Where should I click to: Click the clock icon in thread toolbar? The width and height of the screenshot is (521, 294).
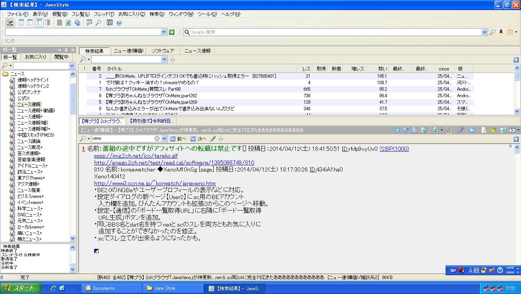coord(397,131)
